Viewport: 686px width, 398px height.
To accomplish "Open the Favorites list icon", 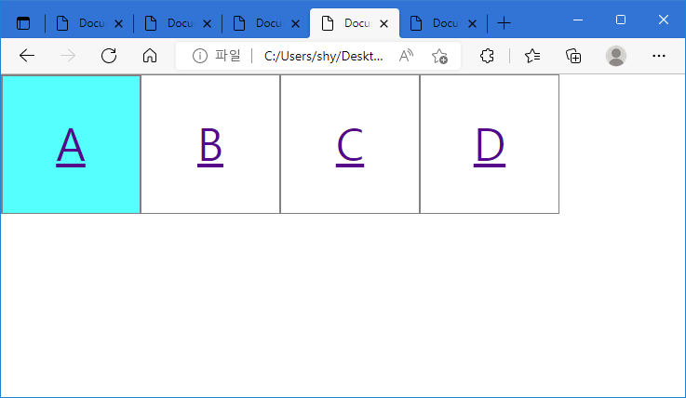I will click(532, 56).
